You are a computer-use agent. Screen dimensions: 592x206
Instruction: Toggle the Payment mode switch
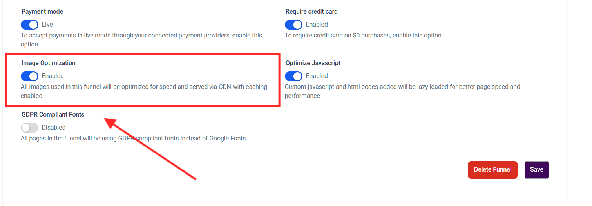pyautogui.click(x=29, y=25)
